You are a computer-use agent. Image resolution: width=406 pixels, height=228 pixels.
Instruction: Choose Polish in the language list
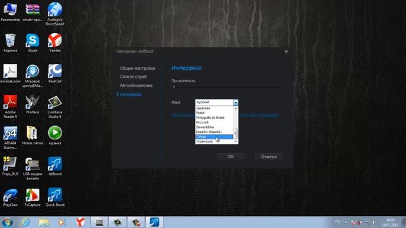coord(214,113)
